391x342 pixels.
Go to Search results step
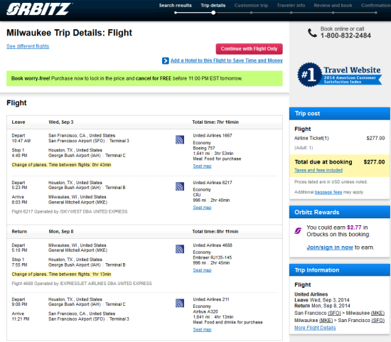176,6
